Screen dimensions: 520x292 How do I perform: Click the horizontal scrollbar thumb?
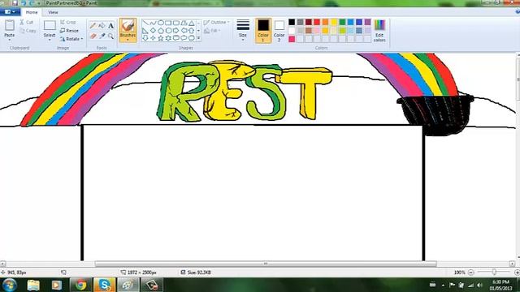coord(266,264)
